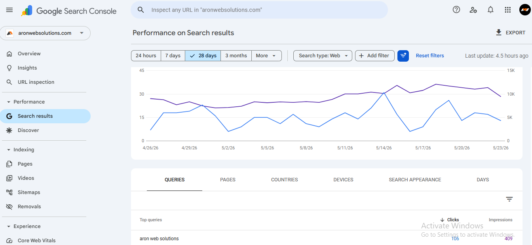
Task: Open Videos in the sidebar
Action: [45, 178]
